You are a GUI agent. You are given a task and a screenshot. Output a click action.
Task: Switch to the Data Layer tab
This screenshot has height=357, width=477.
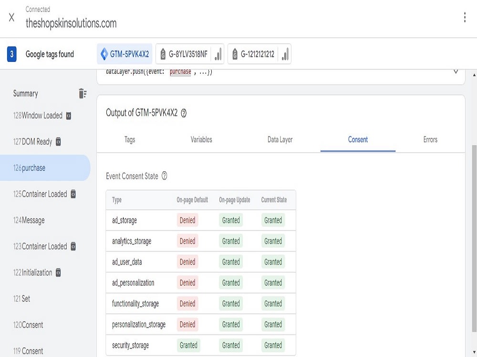click(280, 139)
